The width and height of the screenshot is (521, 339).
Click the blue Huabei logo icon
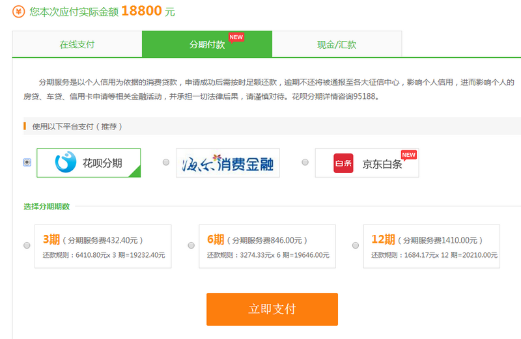click(66, 163)
